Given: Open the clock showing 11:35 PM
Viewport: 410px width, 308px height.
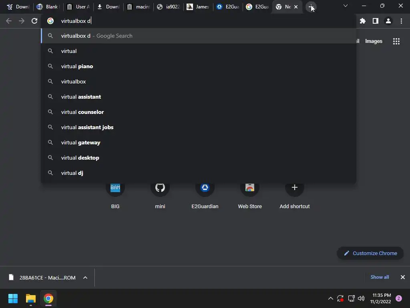Looking at the screenshot, I should click(380, 298).
